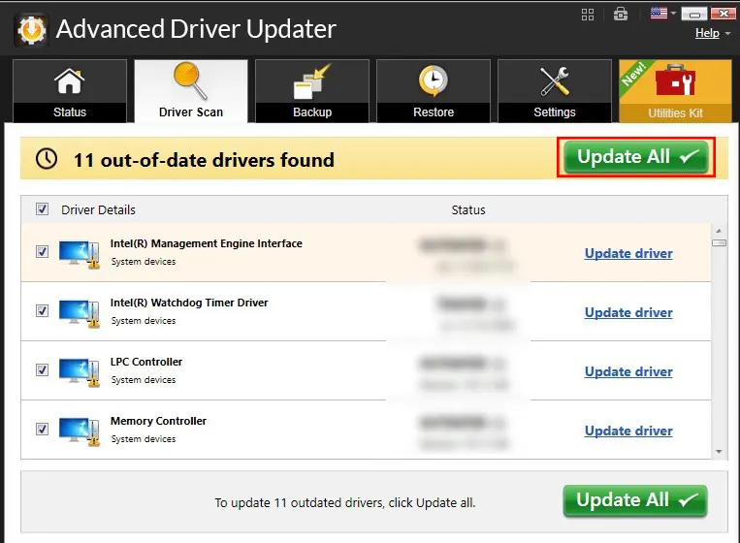The width and height of the screenshot is (740, 543).
Task: Select the LPC Controller driver name
Action: click(x=146, y=362)
